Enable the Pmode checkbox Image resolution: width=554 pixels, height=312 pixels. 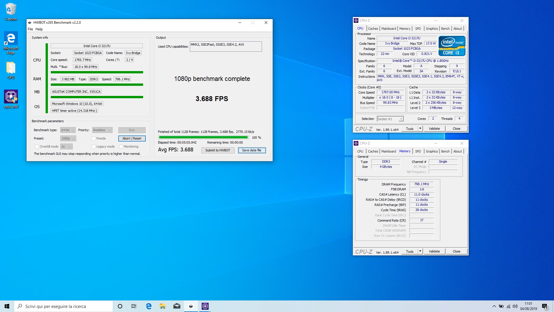point(93,139)
